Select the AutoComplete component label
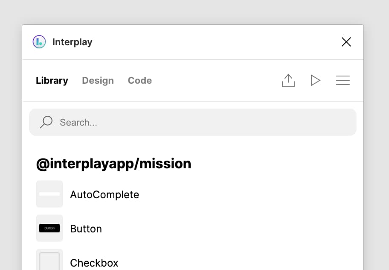Viewport: 389px width, 270px height. click(105, 194)
